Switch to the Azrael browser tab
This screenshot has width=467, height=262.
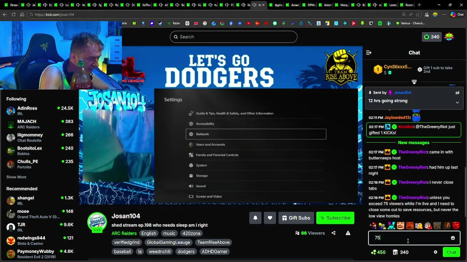[293, 5]
